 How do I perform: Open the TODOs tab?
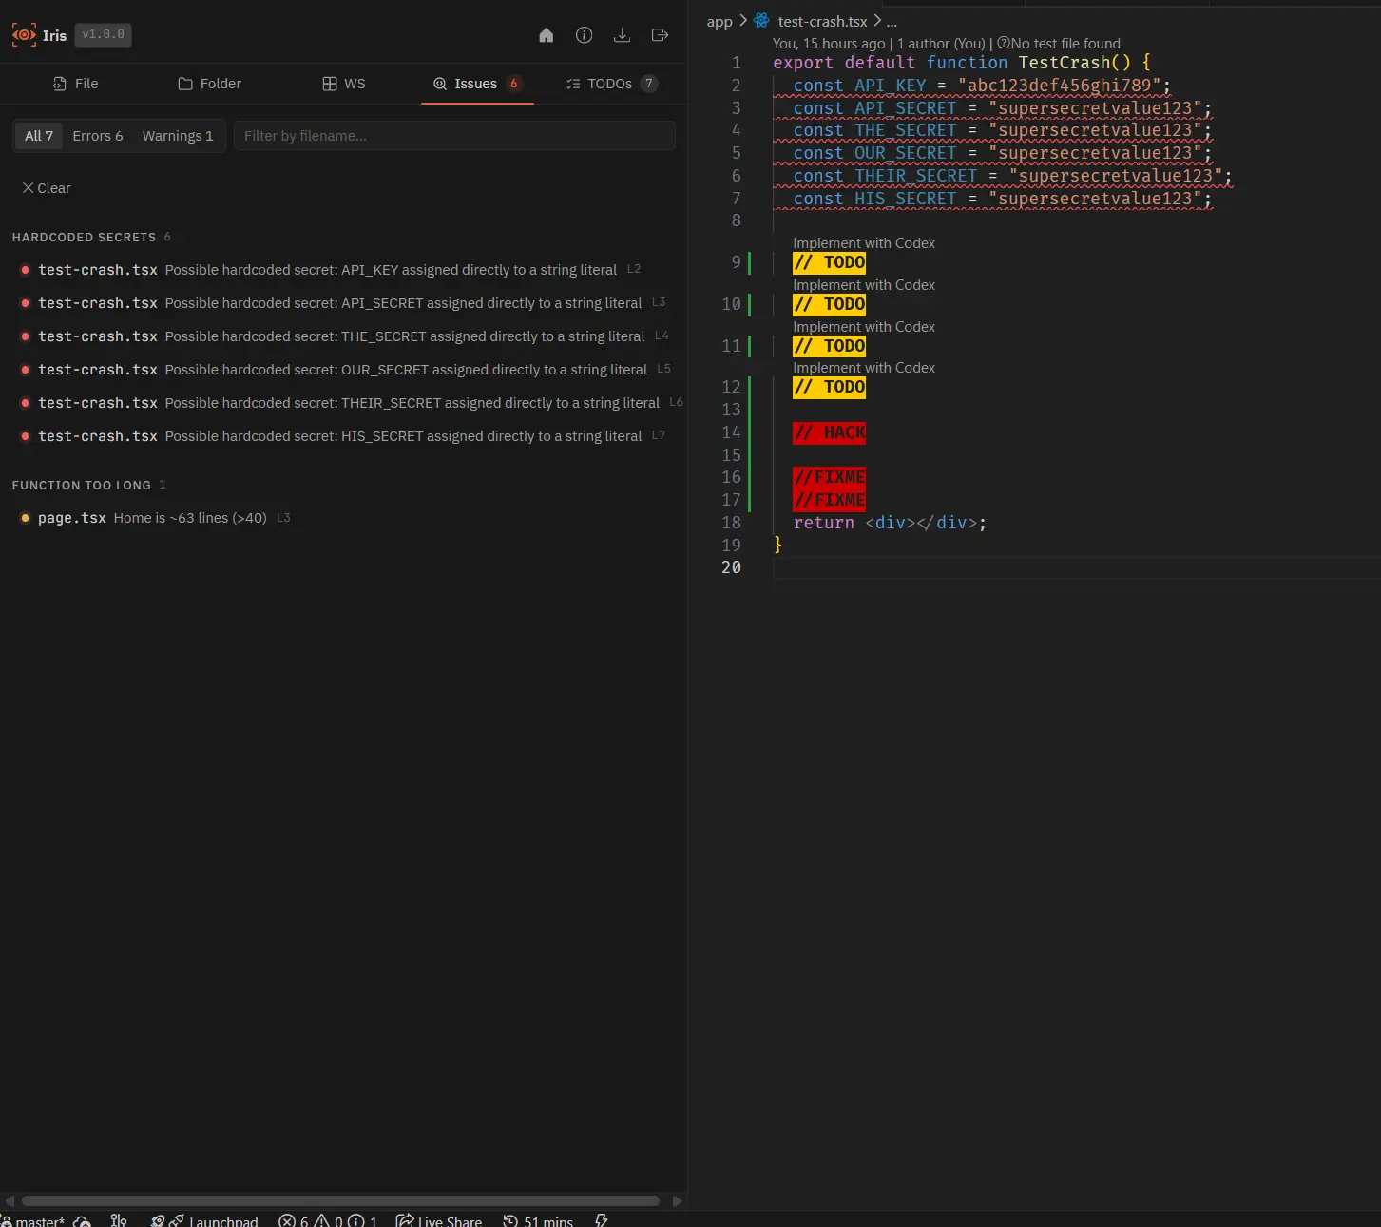coord(611,84)
